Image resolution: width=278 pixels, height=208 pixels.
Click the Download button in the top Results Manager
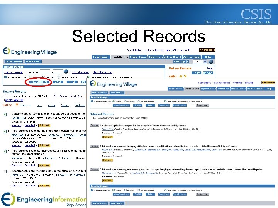(164, 105)
